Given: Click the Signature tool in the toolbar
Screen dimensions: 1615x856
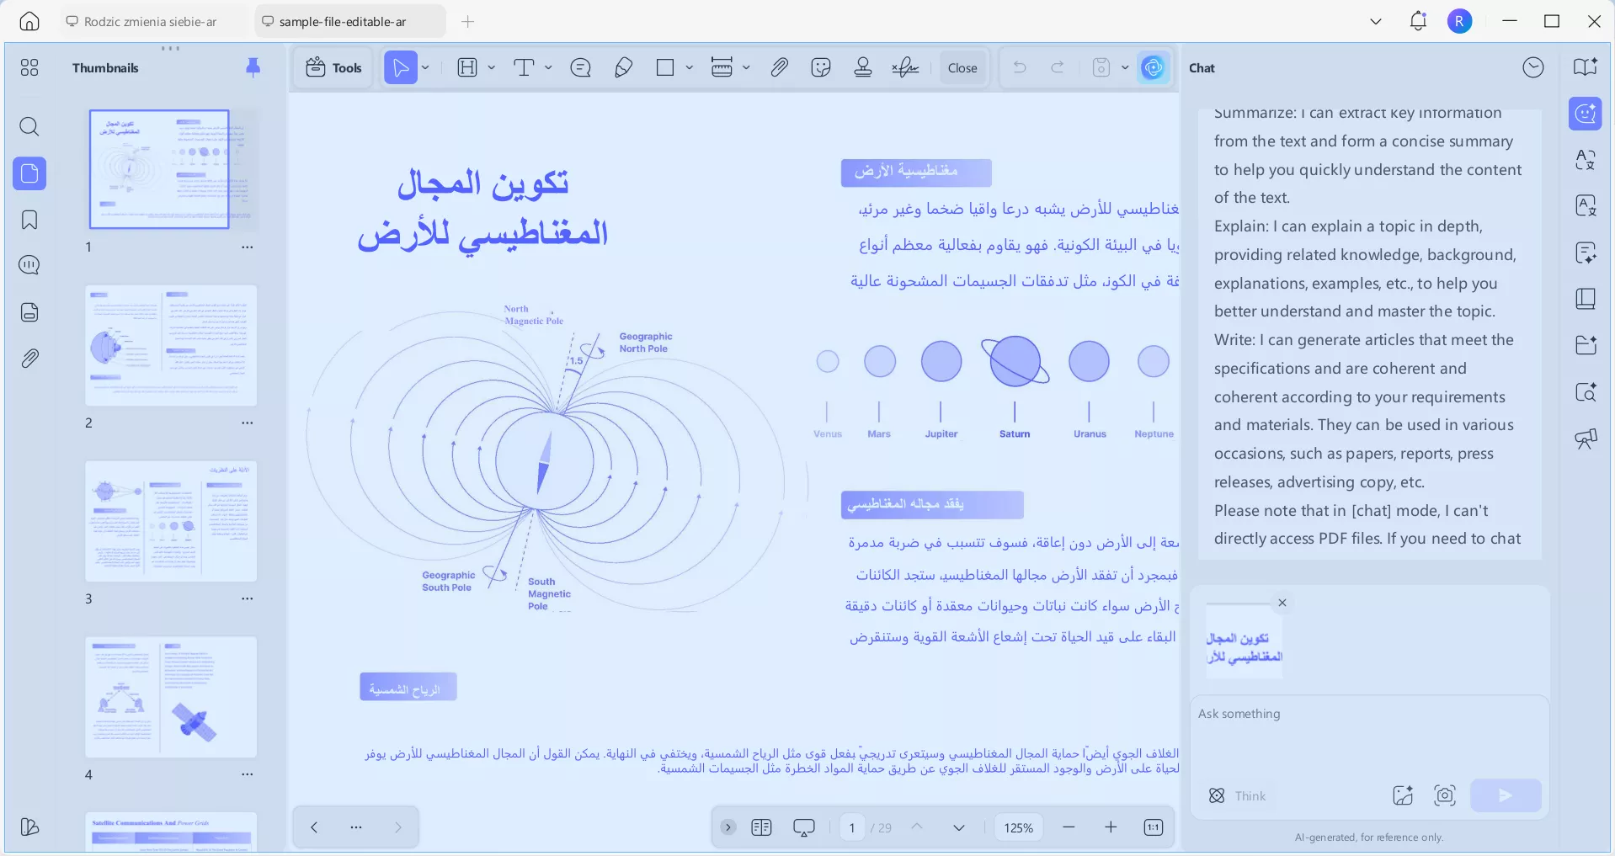Looking at the screenshot, I should coord(905,67).
